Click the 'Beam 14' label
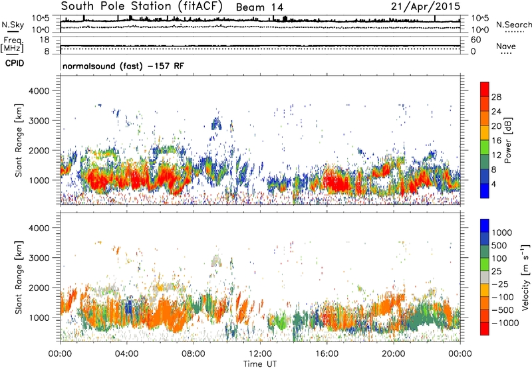This screenshot has height=368, width=532. click(259, 7)
